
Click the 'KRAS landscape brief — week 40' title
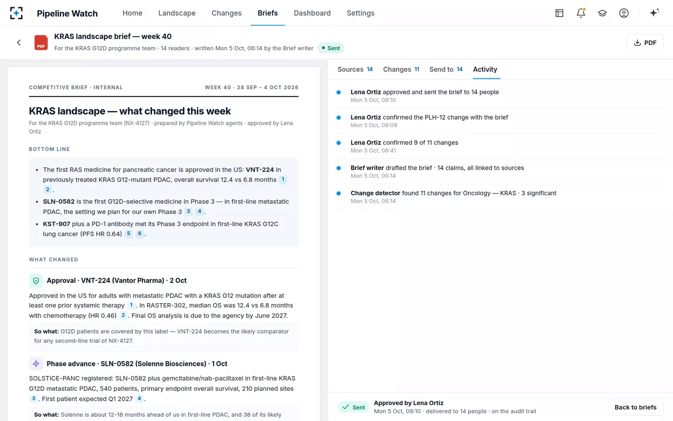click(113, 36)
